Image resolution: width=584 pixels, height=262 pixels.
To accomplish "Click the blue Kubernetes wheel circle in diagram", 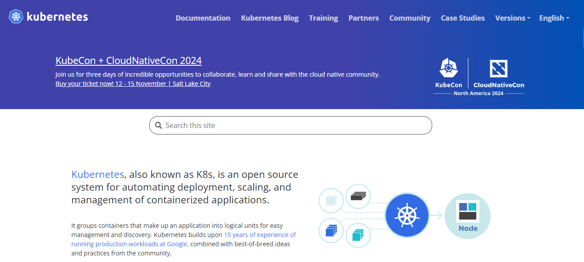I will point(407,215).
